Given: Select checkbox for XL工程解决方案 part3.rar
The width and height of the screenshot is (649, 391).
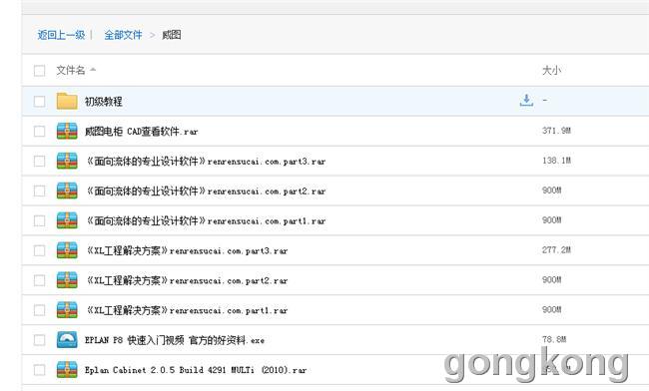Looking at the screenshot, I should coord(39,250).
